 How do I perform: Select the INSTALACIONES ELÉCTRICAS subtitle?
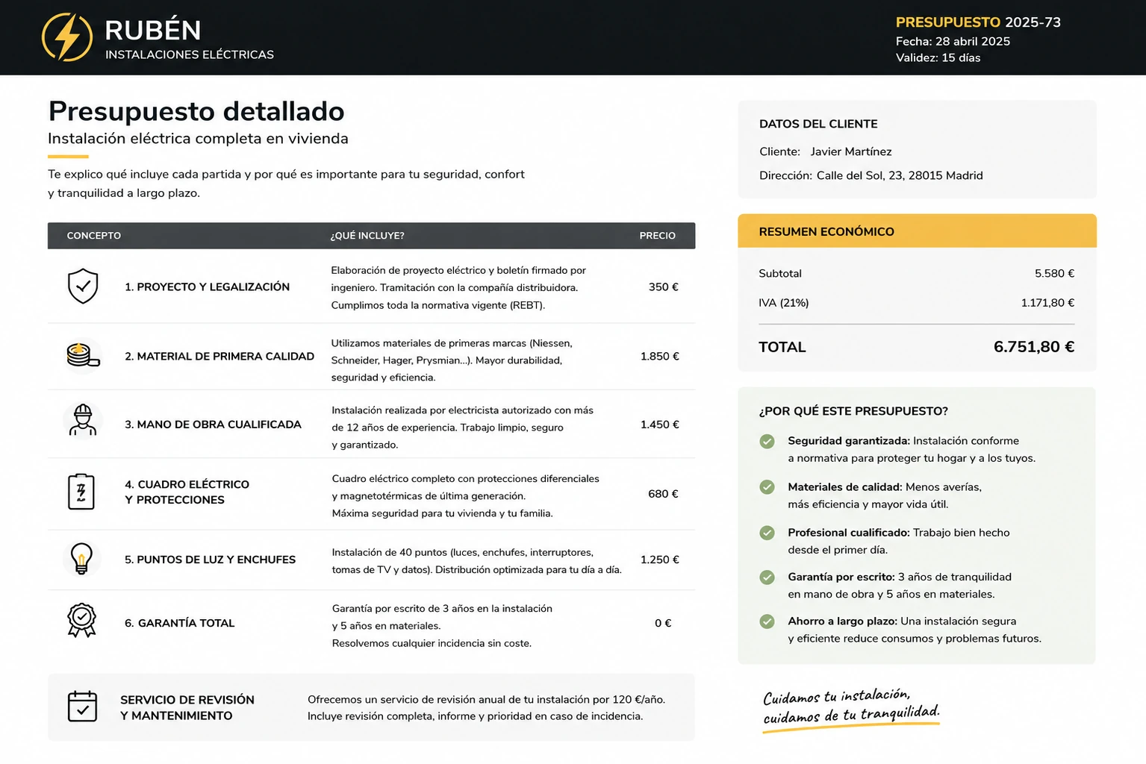click(x=190, y=54)
